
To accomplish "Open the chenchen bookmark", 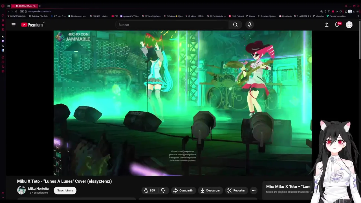I will tap(319, 16).
